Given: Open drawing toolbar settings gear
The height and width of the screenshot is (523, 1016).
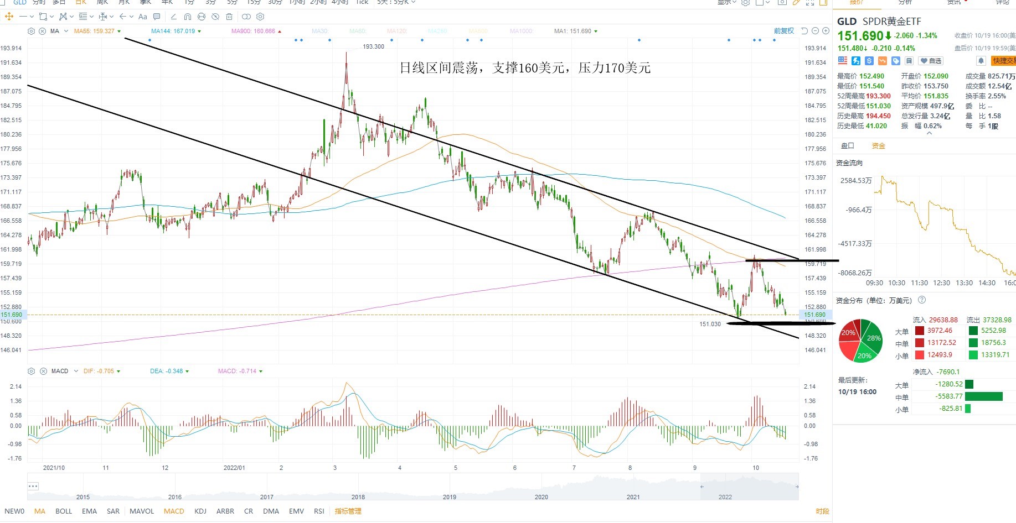Looking at the screenshot, I should (x=260, y=17).
